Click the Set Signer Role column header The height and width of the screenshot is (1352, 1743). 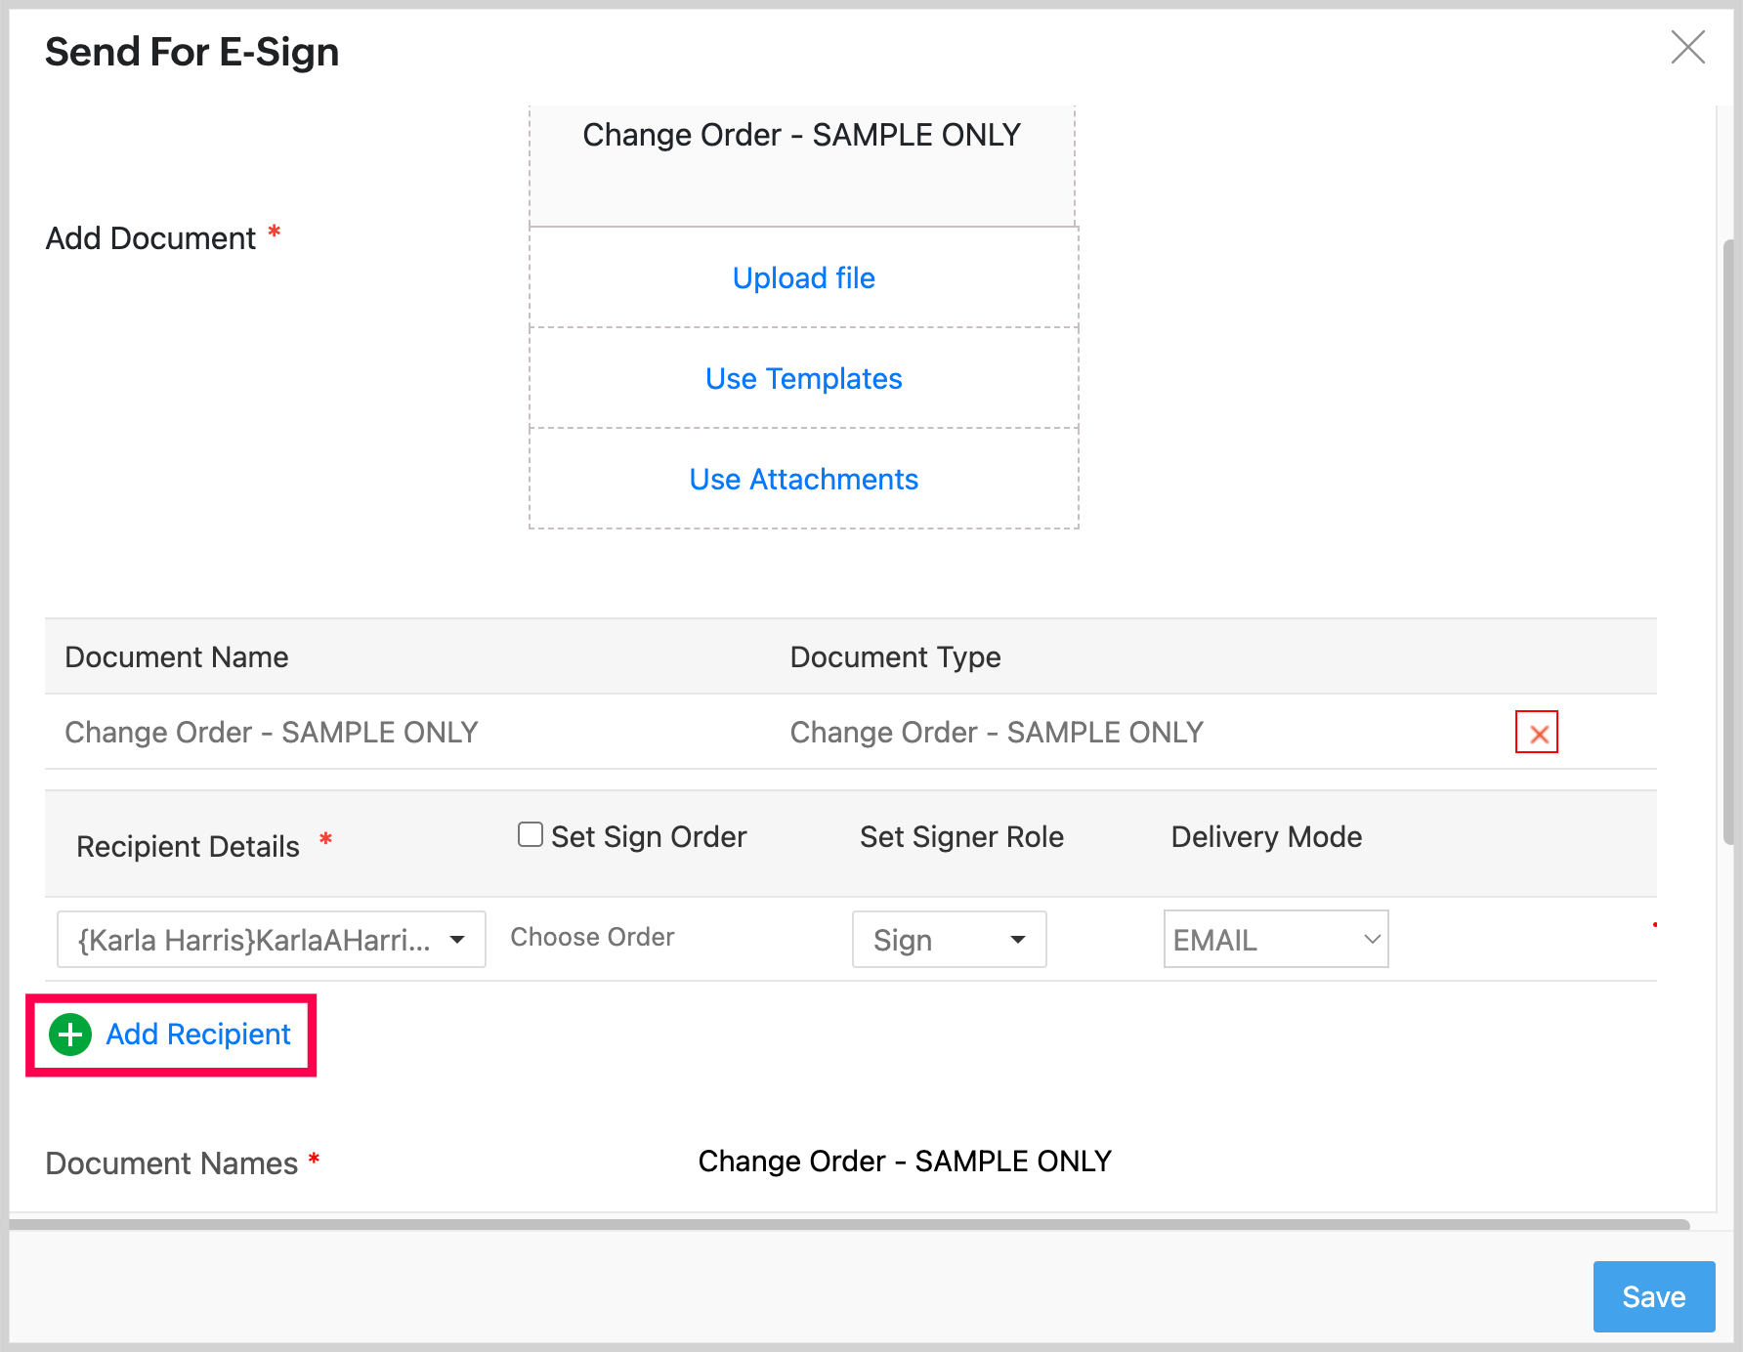point(961,837)
